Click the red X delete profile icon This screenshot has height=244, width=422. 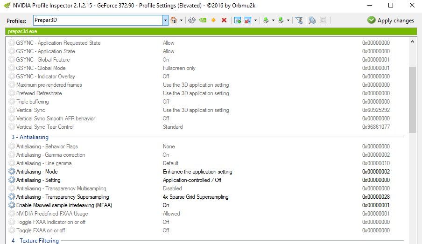(224, 20)
